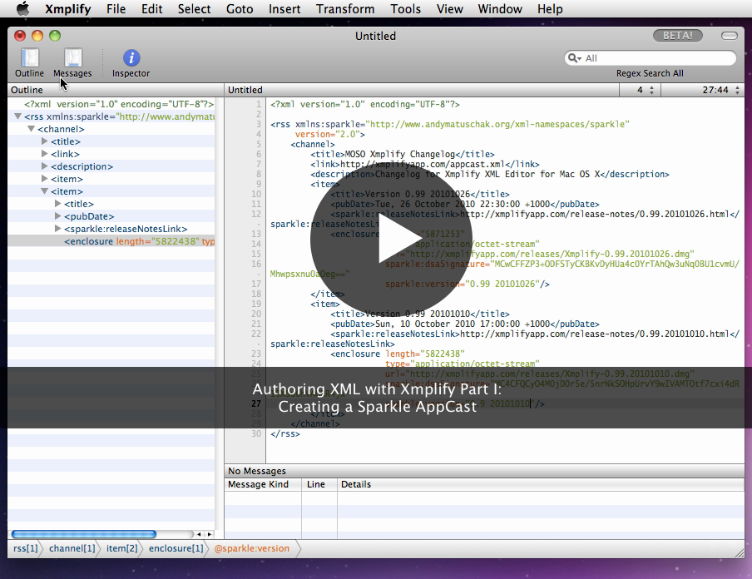This screenshot has width=752, height=579.
Task: Click the Regex Search All link
Action: point(649,73)
